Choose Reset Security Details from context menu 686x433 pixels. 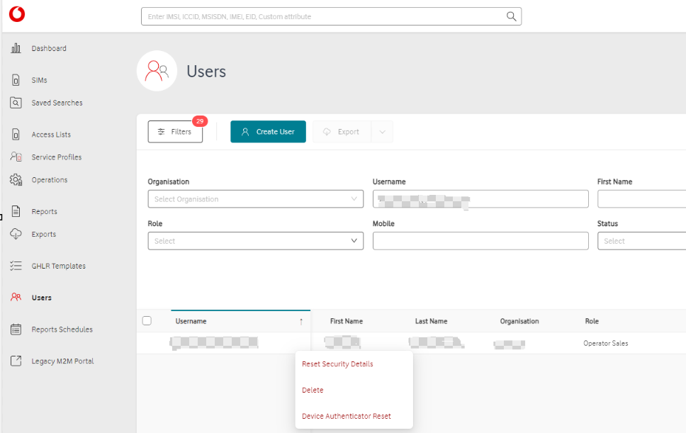pyautogui.click(x=337, y=364)
